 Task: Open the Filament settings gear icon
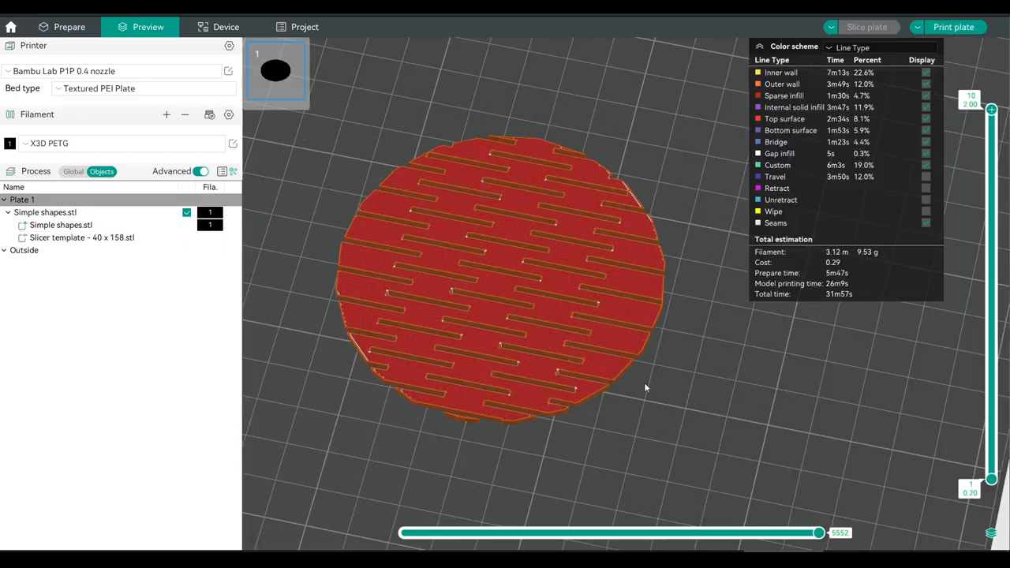pyautogui.click(x=229, y=114)
